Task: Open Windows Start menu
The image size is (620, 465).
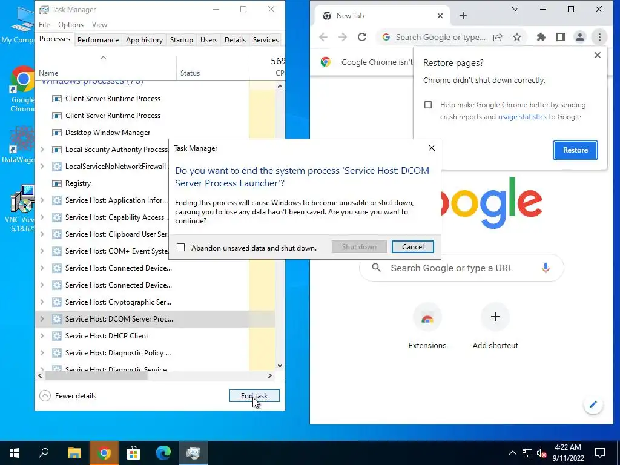Action: tap(15, 453)
